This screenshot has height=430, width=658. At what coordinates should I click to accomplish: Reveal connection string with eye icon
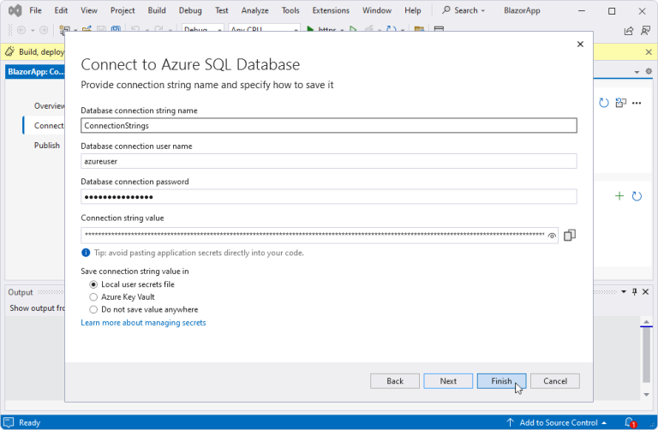tap(552, 236)
